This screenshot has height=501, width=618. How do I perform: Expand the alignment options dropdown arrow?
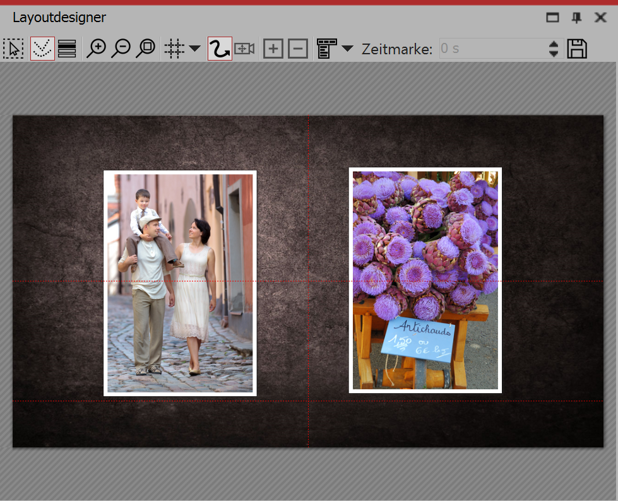coord(348,49)
